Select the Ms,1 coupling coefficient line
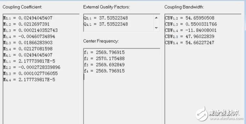This screenshot has height=124, width=246. click(28, 18)
